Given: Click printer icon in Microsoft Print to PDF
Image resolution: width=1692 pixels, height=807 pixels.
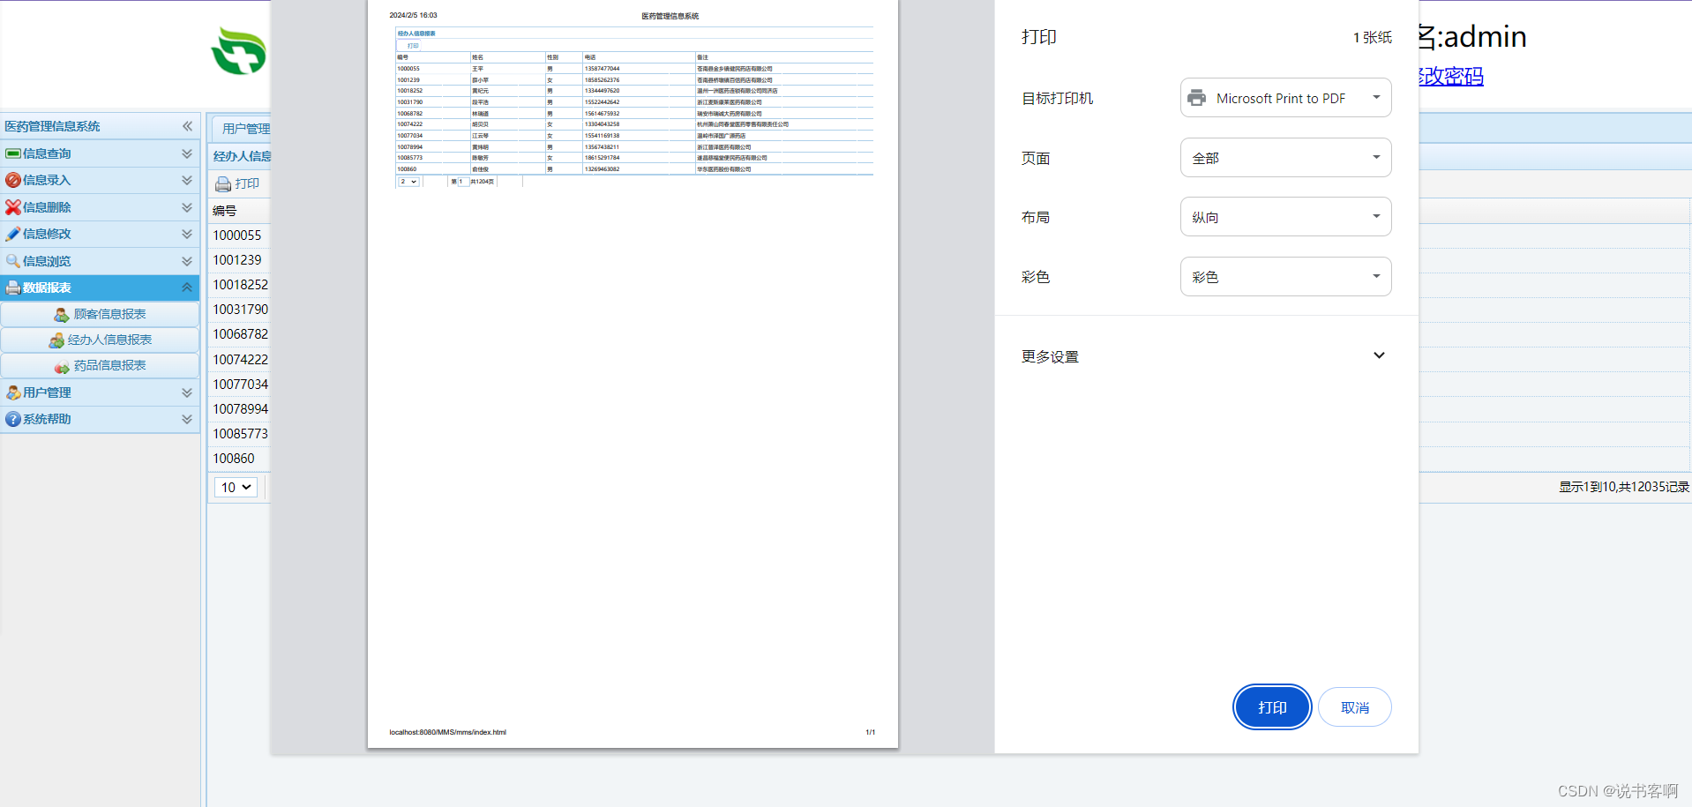Looking at the screenshot, I should point(1196,98).
